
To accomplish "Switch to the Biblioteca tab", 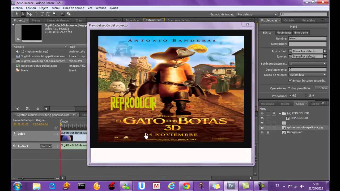I will click(x=267, y=104).
